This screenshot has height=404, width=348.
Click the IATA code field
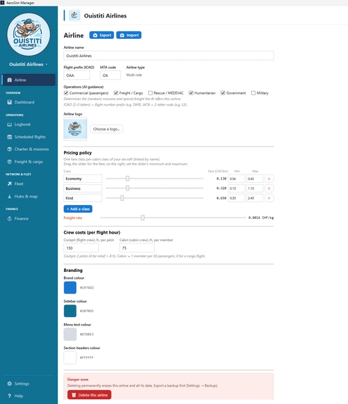click(x=111, y=75)
